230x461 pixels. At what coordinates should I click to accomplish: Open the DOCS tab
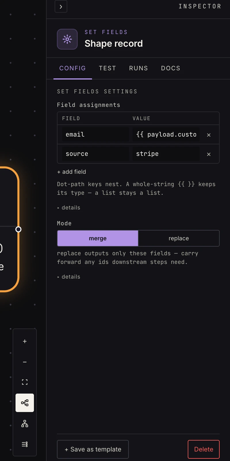pos(170,68)
